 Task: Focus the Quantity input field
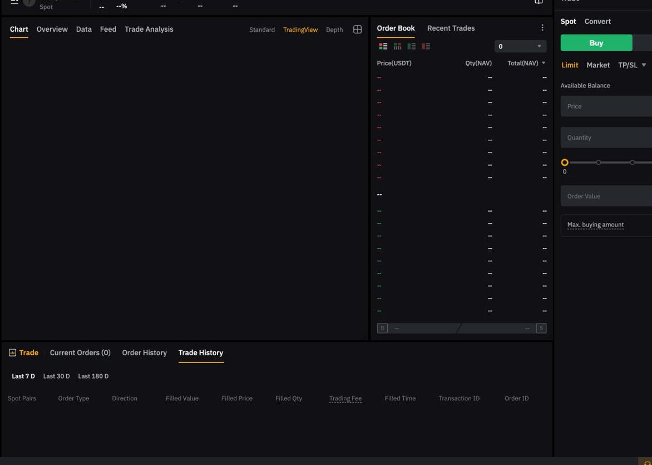pyautogui.click(x=606, y=138)
